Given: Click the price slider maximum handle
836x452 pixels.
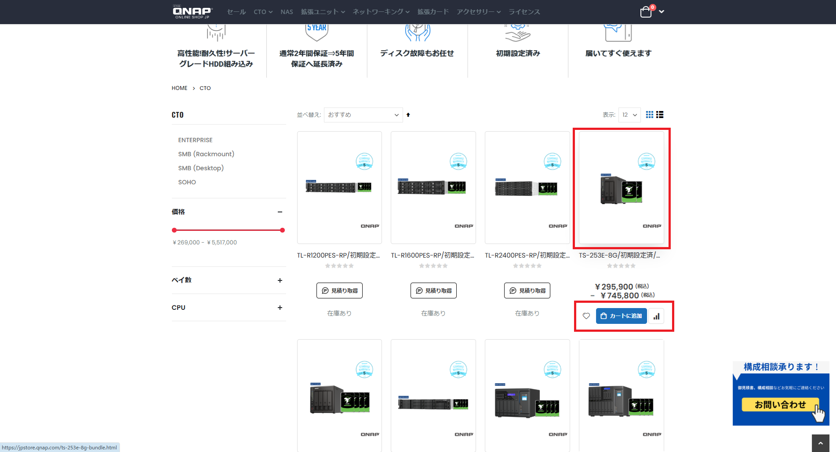Looking at the screenshot, I should tap(282, 230).
